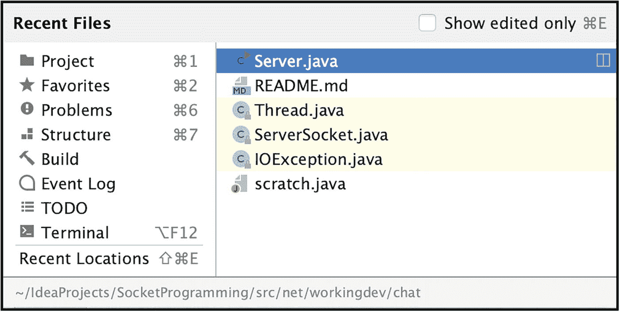620x312 pixels.
Task: Click the Event Log bubble icon
Action: point(27,183)
